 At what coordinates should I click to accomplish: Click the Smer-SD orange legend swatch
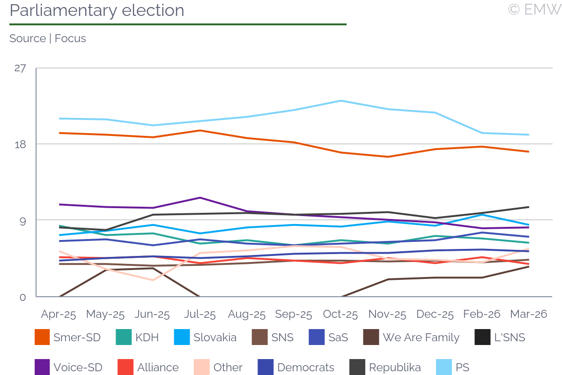pyautogui.click(x=42, y=337)
